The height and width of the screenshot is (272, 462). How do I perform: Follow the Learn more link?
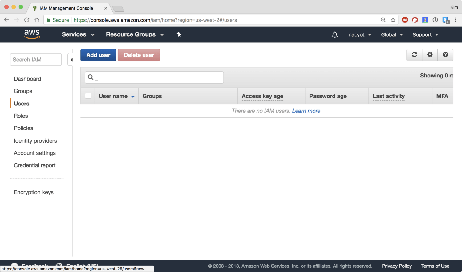(306, 111)
